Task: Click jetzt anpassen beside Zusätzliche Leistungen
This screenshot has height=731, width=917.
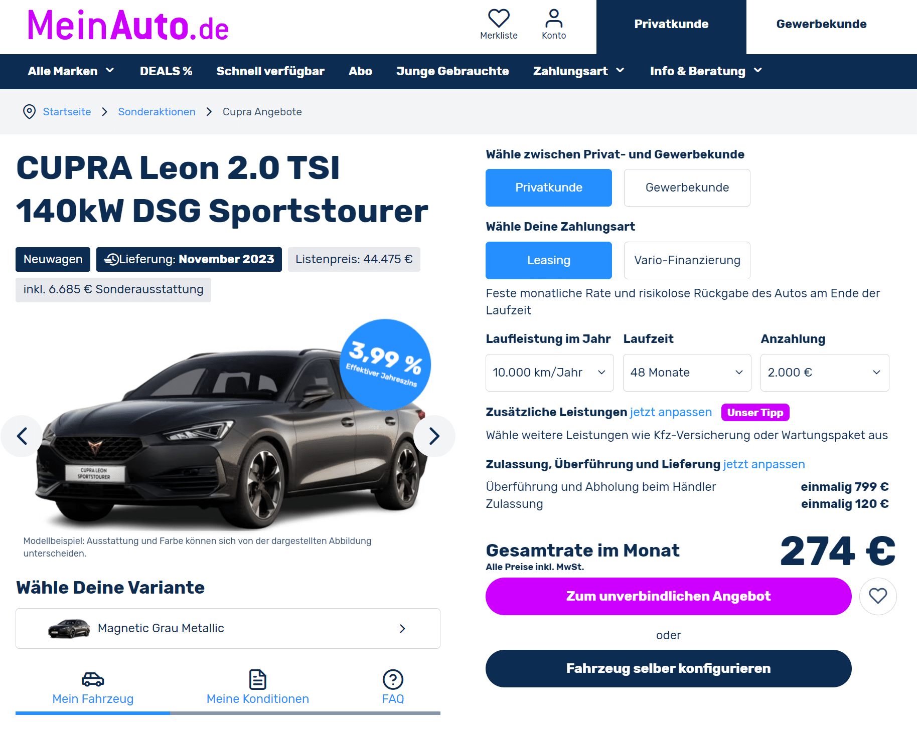Action: point(671,412)
